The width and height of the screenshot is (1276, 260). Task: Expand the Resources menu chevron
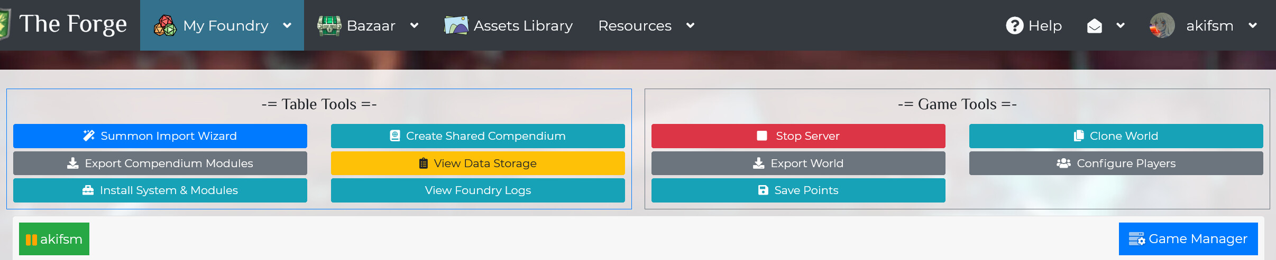[690, 25]
